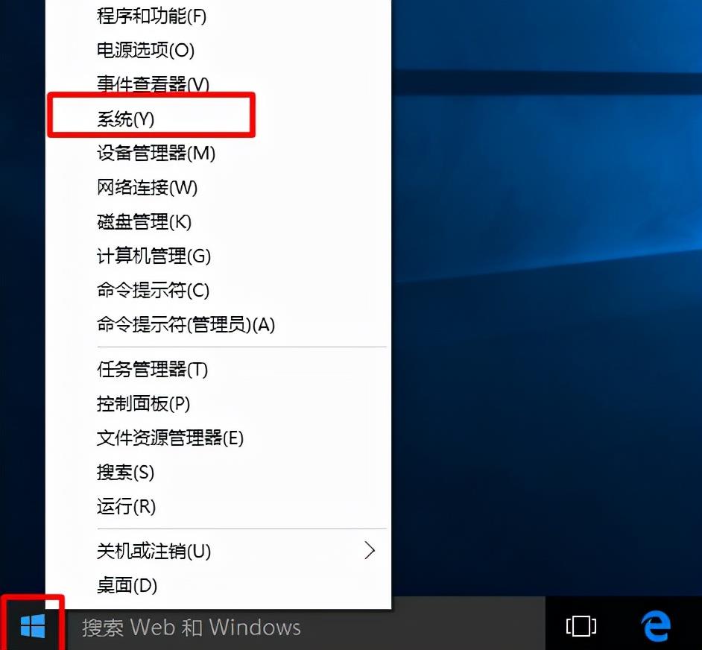Viewport: 702px width, 650px height.
Task: Open 设备管理器(M)
Action: [x=156, y=153]
